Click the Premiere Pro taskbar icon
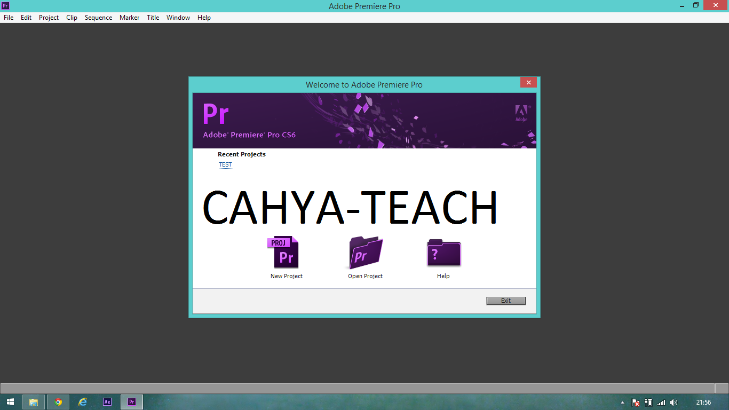The width and height of the screenshot is (729, 410). tap(132, 402)
